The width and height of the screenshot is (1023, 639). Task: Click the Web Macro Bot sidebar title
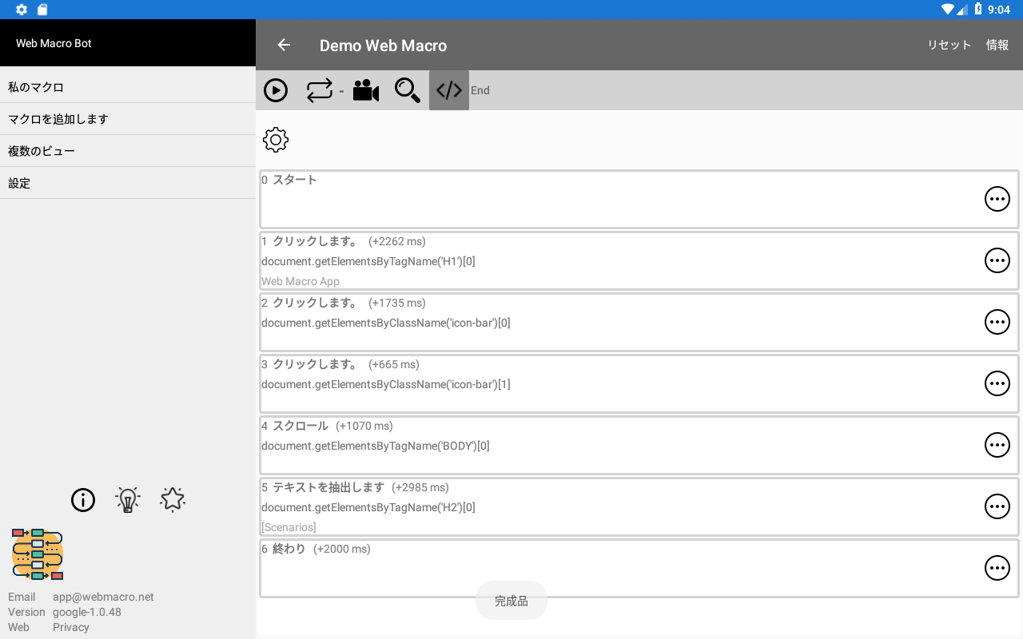tap(54, 43)
